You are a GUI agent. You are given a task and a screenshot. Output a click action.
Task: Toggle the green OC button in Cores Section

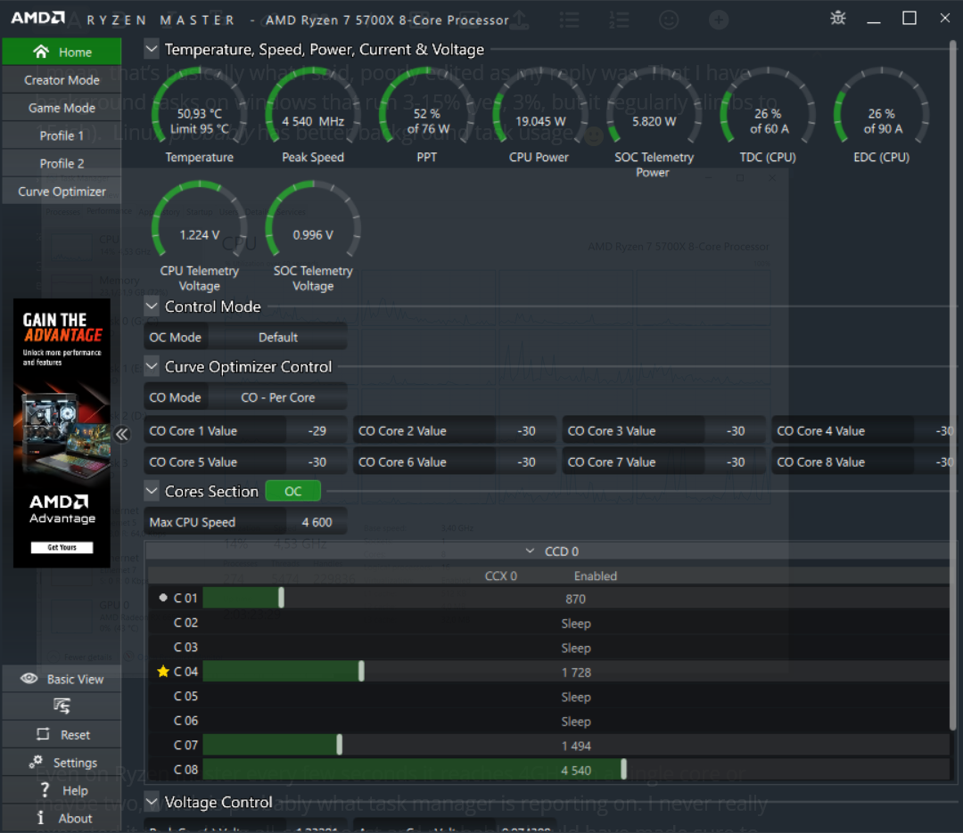pos(292,492)
